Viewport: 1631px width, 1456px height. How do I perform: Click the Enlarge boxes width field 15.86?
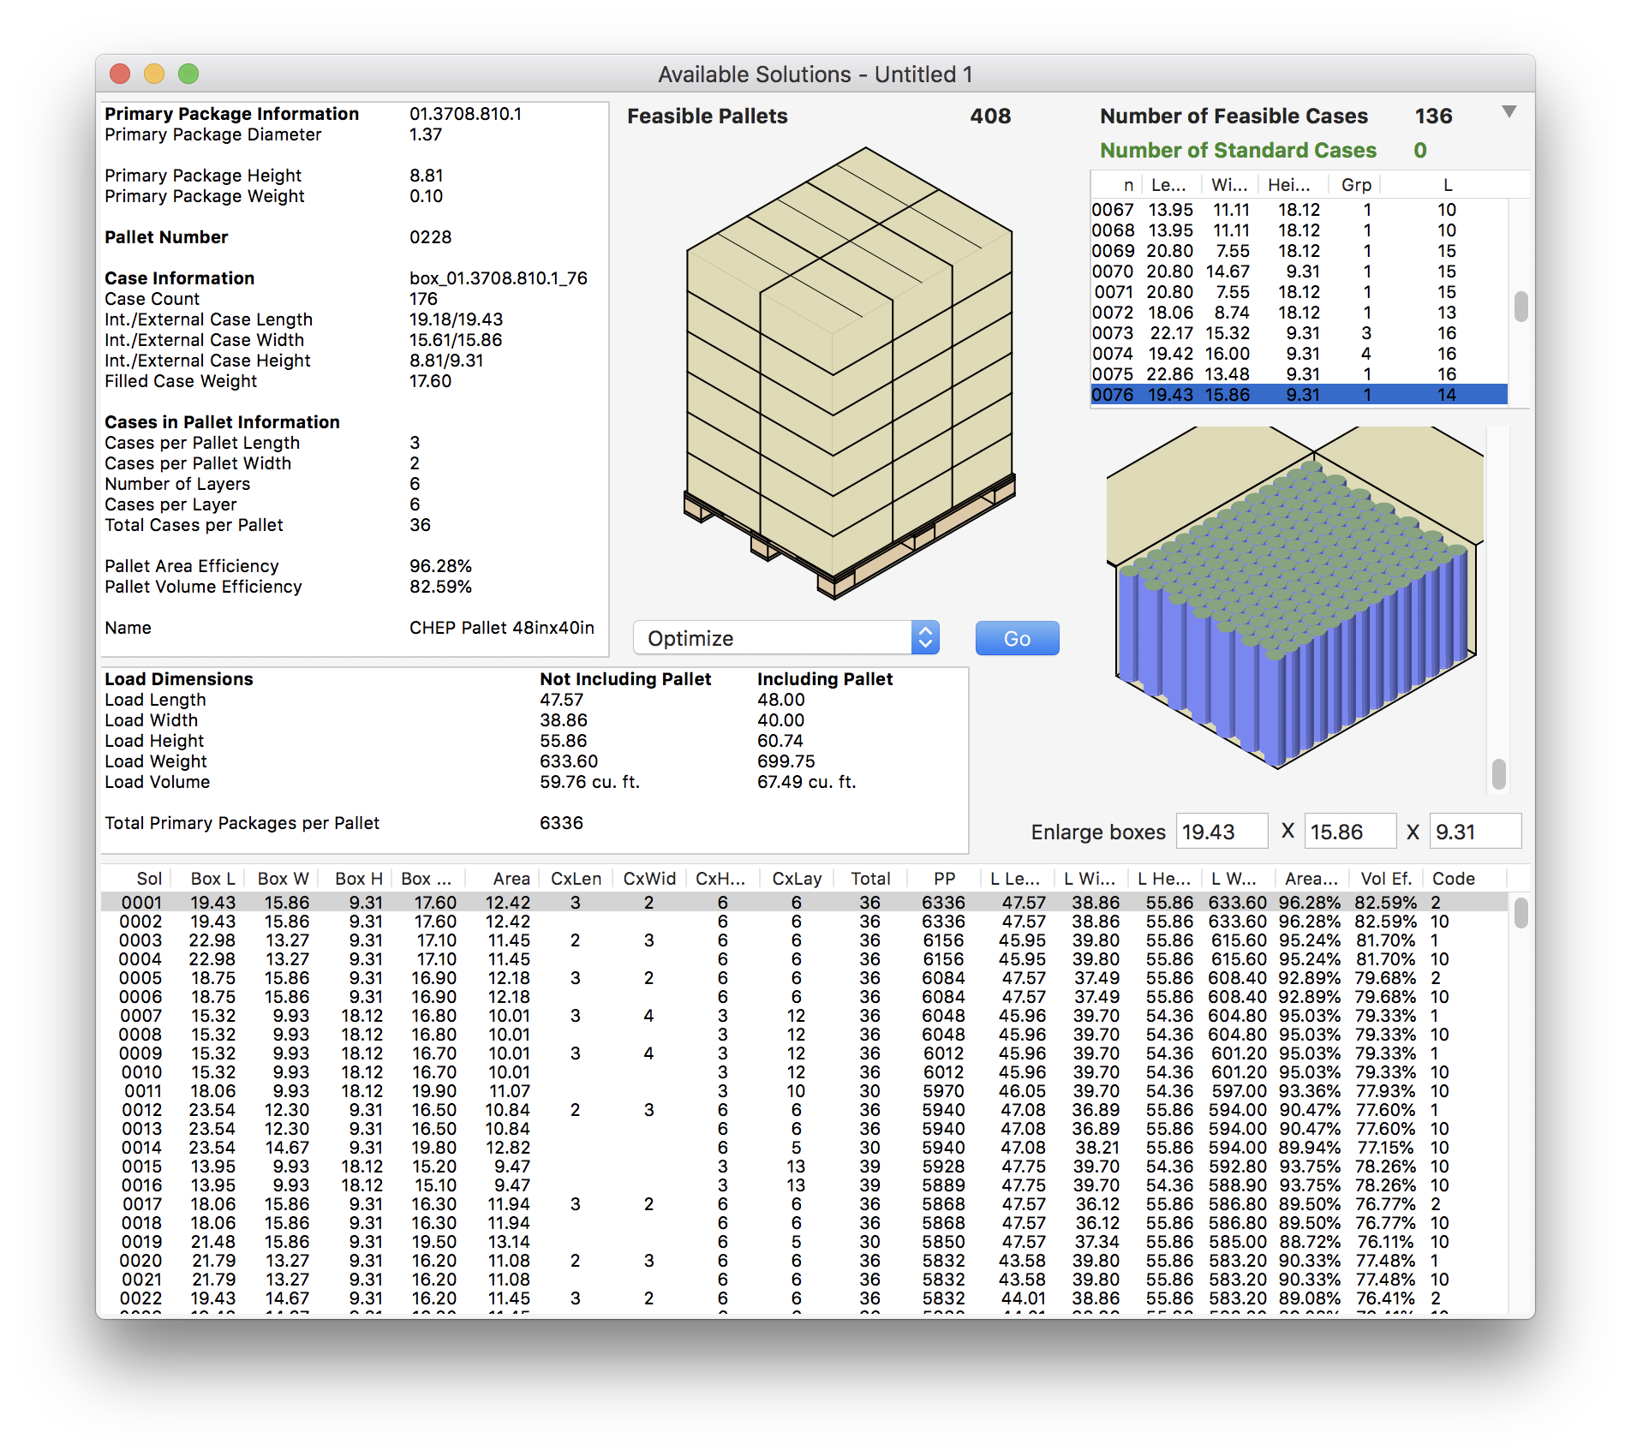point(1350,832)
